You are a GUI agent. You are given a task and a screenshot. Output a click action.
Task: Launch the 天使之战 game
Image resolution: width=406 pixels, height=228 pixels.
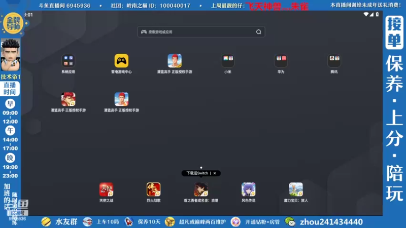coord(106,189)
